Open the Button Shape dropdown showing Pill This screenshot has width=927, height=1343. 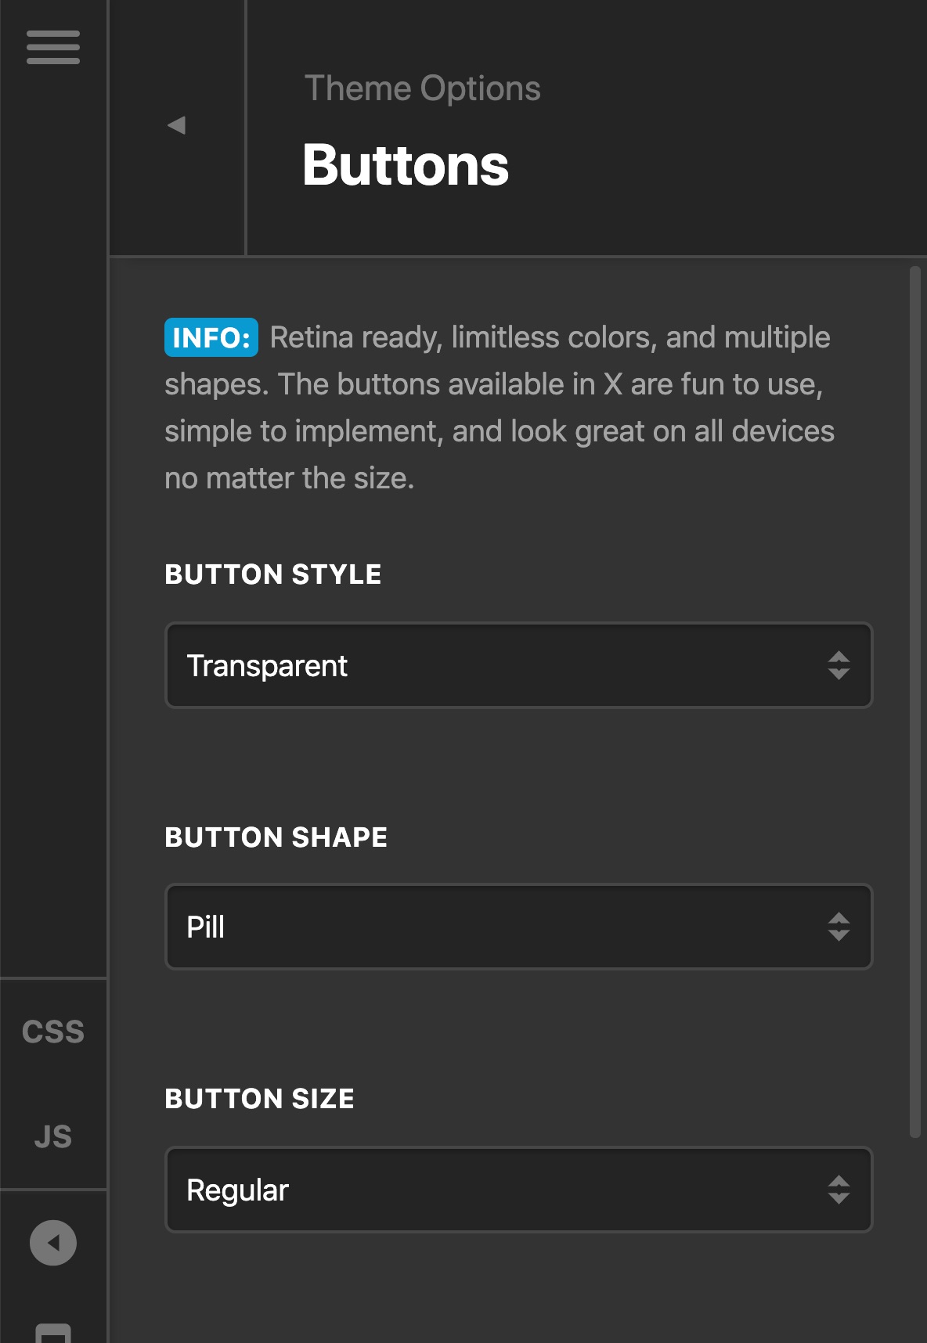coord(518,927)
